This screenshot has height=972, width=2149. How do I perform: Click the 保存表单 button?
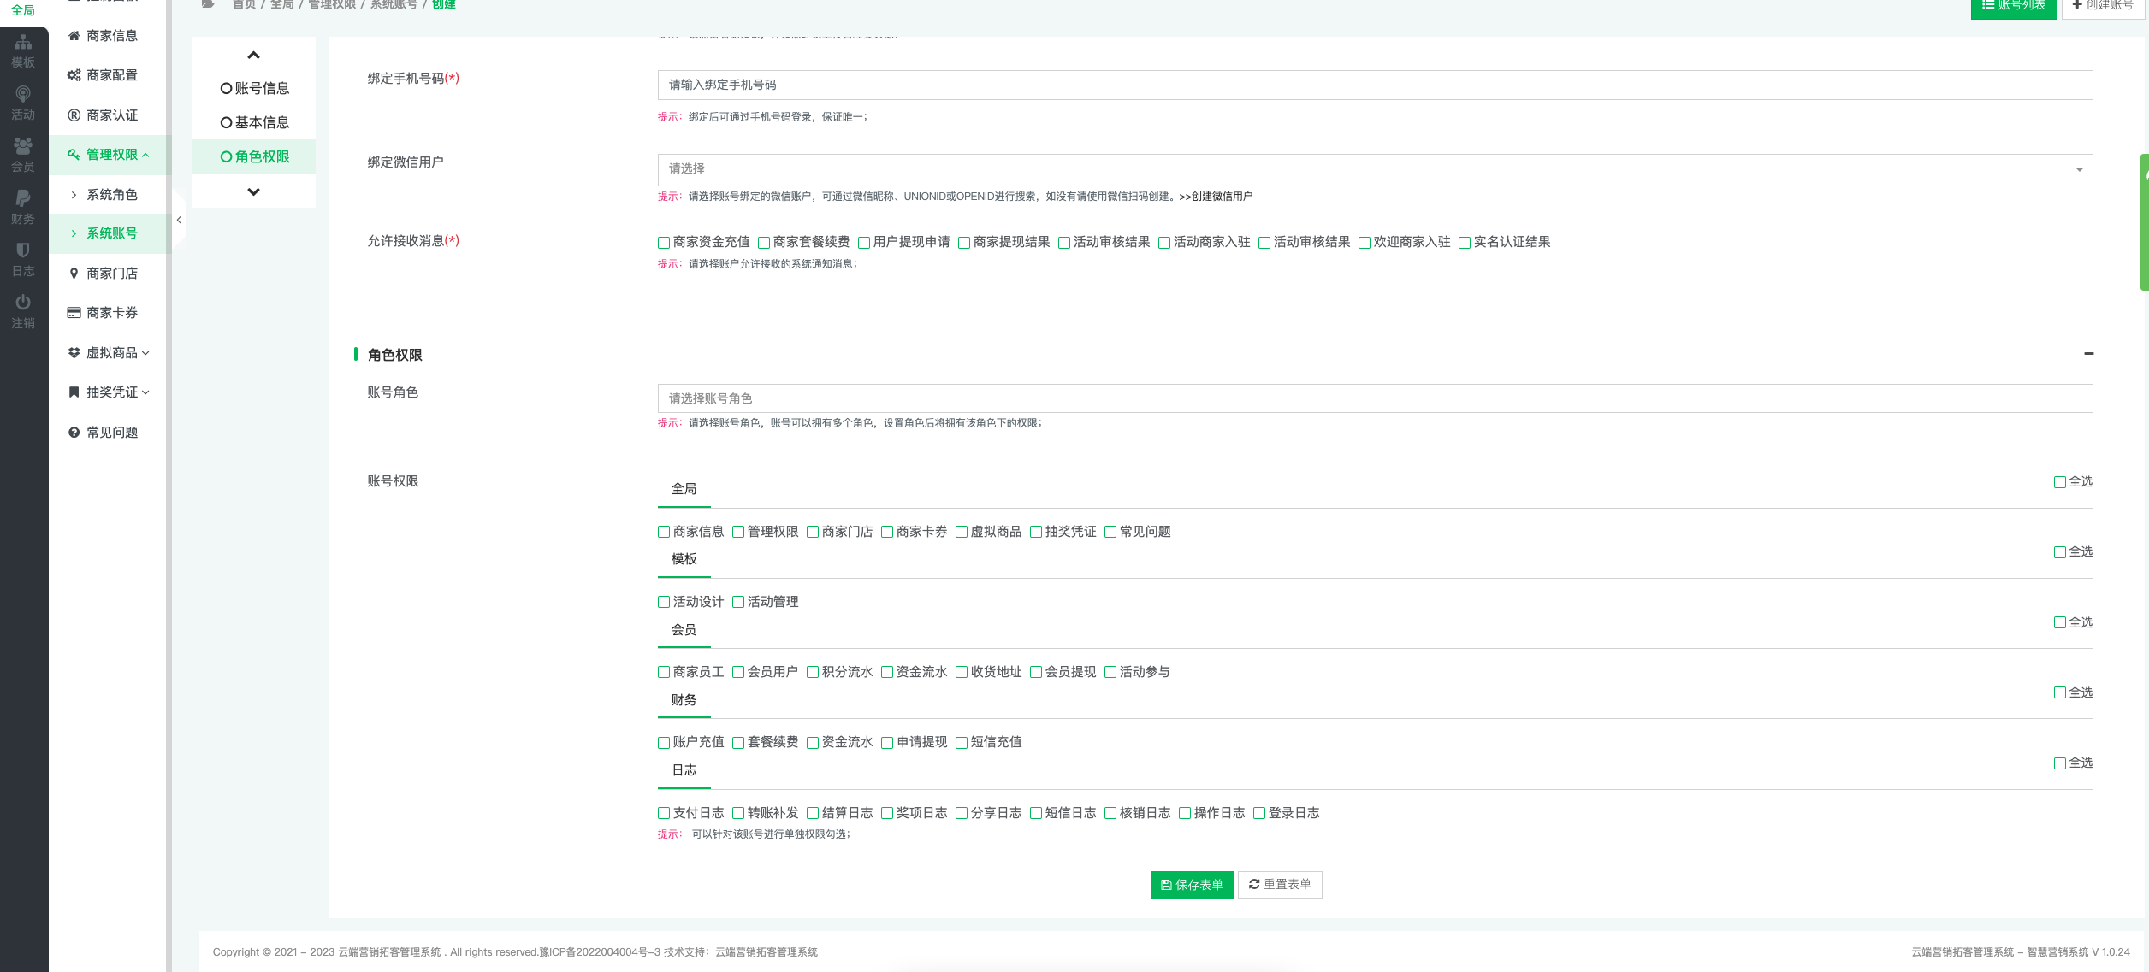tap(1192, 885)
